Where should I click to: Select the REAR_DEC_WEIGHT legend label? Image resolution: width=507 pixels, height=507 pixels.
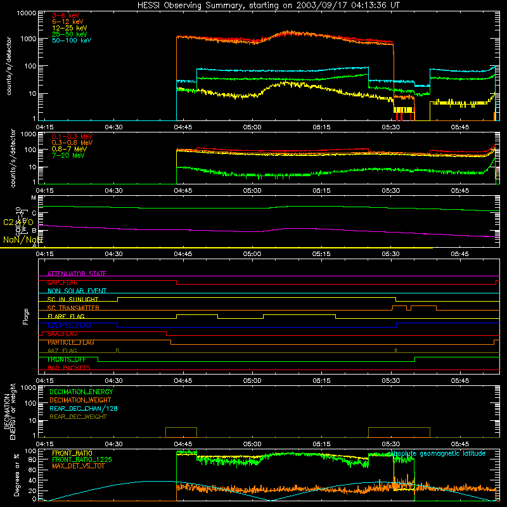point(78,417)
